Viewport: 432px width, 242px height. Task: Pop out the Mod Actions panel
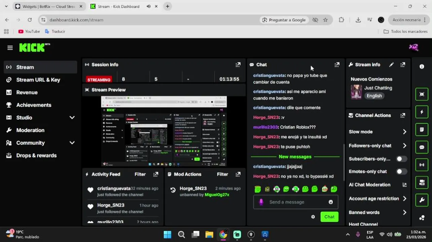238,174
